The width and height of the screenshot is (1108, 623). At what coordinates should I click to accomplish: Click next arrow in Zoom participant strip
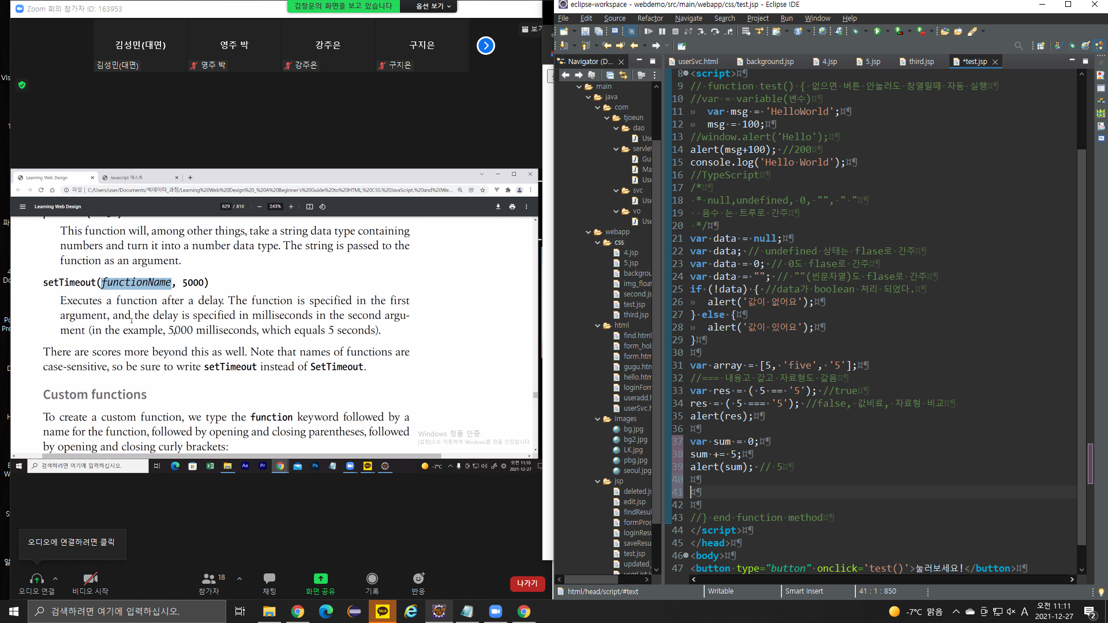point(486,46)
